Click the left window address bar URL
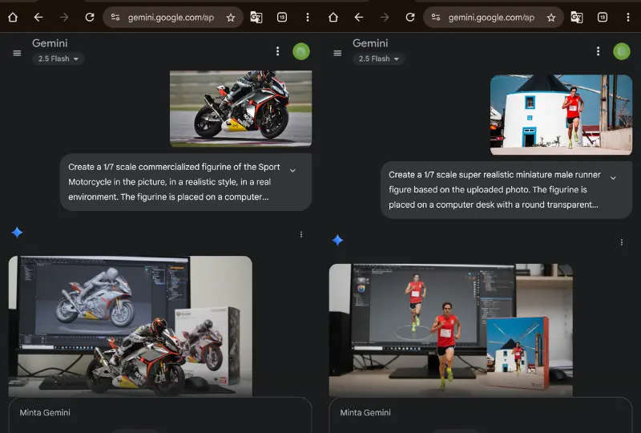The width and height of the screenshot is (641, 433). (x=171, y=18)
